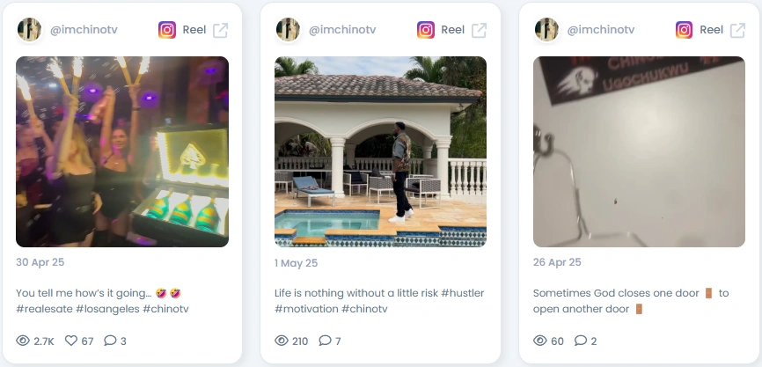
Task: Click the comment bubble with 3 comments
Action: coord(110,341)
